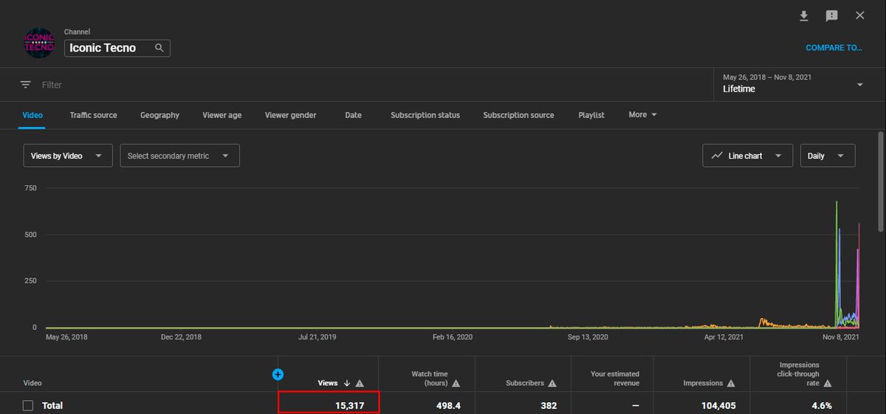This screenshot has height=414, width=886.
Task: Click the Dec 22, 2018 axis label
Action: 181,337
